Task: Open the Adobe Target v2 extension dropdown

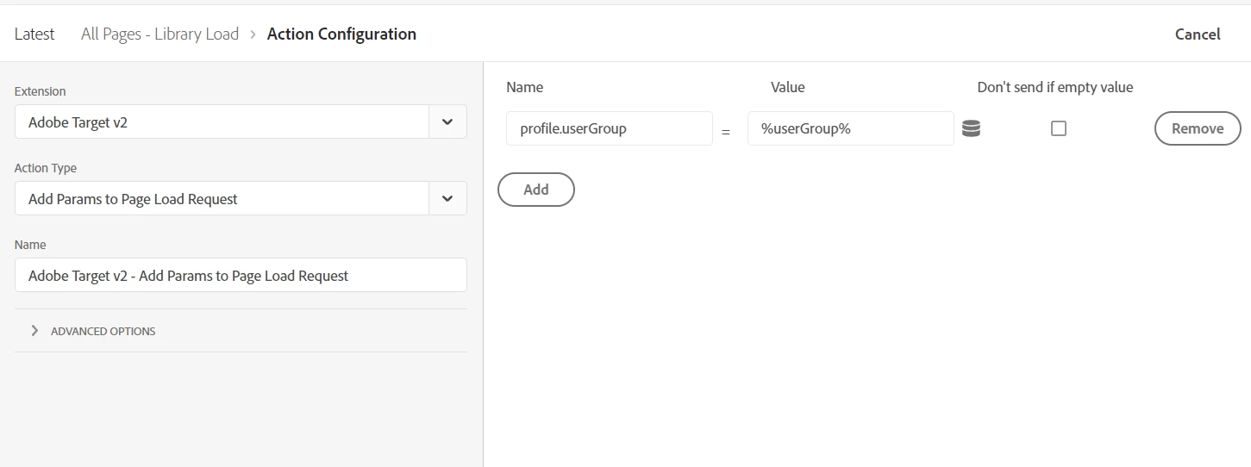Action: [x=222, y=122]
